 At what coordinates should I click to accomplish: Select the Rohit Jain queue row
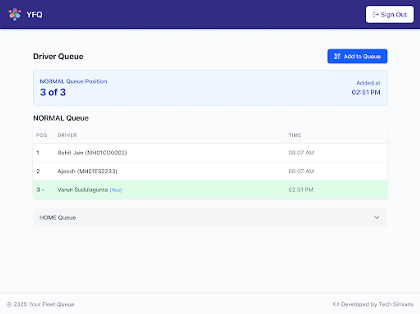(210, 152)
